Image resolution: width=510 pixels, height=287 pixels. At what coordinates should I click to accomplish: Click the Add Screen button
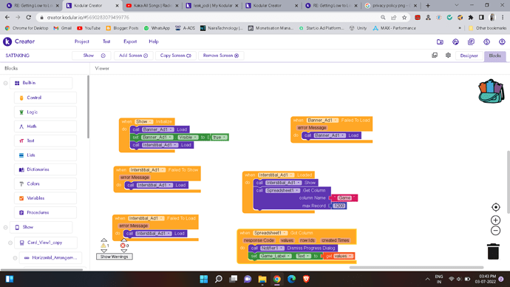tap(133, 55)
